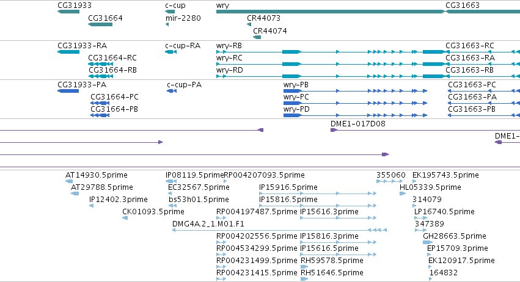520x282 pixels.
Task: Select protein wry-PB
Action: pyautogui.click(x=296, y=85)
